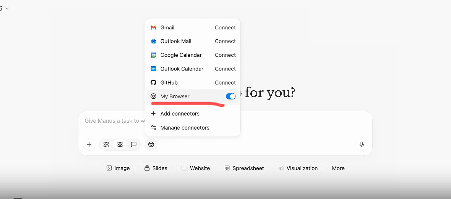The image size is (451, 199).
Task: Choose the Visualization suggestion chip
Action: pos(298,169)
